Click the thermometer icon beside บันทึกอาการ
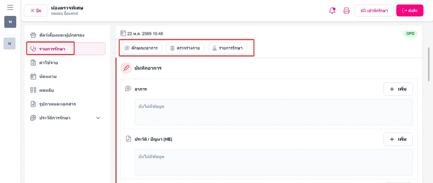Viewport: 433px width, 183px height. tap(126, 68)
